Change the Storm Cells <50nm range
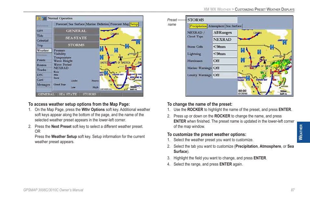Image resolution: width=310 pixels, height=202 pixels. (225, 47)
